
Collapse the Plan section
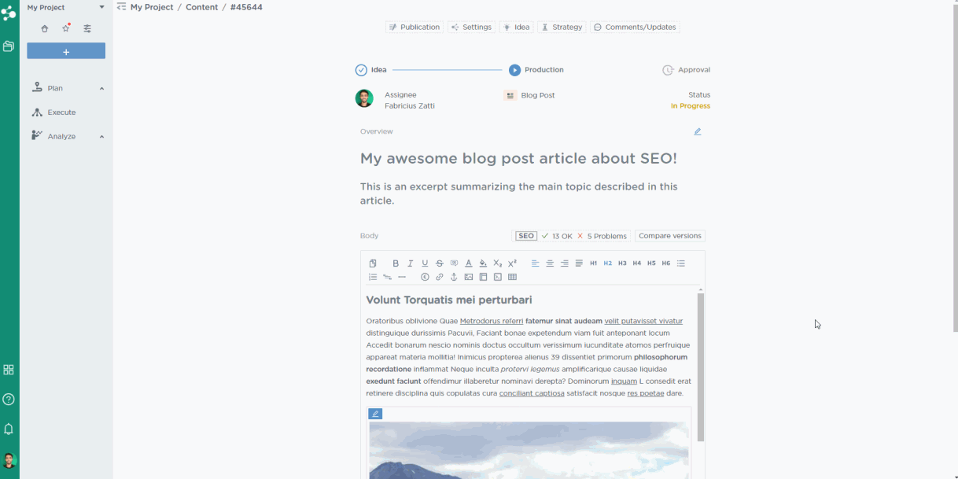(101, 89)
